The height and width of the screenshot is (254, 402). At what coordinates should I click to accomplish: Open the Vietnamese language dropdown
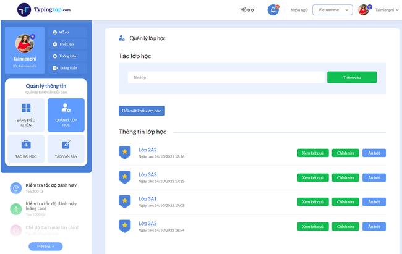332,10
